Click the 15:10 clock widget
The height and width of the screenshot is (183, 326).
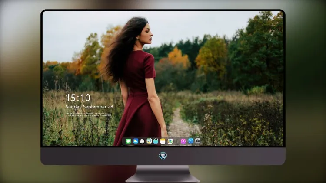78,98
